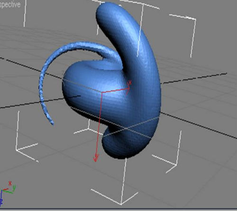This screenshot has width=237, height=211.
Task: Click the lower end tip of thin tail
Action: (x=52, y=123)
